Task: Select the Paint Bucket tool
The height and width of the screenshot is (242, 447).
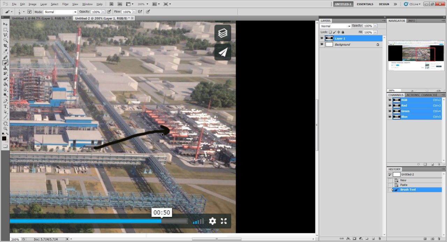Action: 5,84
